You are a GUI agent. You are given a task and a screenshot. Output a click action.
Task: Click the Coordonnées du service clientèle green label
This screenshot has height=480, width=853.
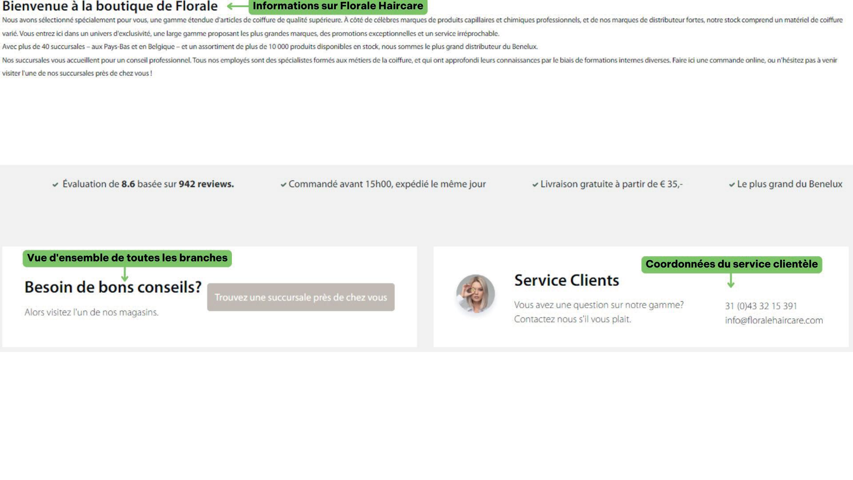(x=731, y=264)
